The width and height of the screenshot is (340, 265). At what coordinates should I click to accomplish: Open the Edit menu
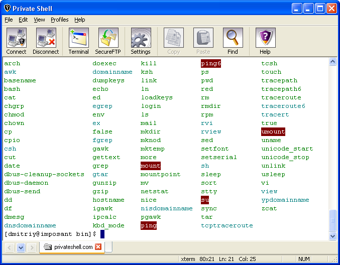pos(23,20)
